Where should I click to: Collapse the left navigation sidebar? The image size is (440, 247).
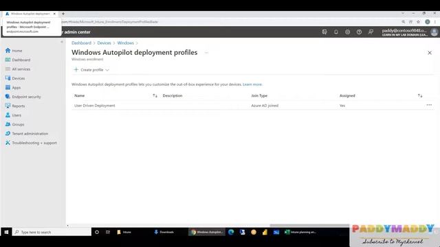(62, 42)
